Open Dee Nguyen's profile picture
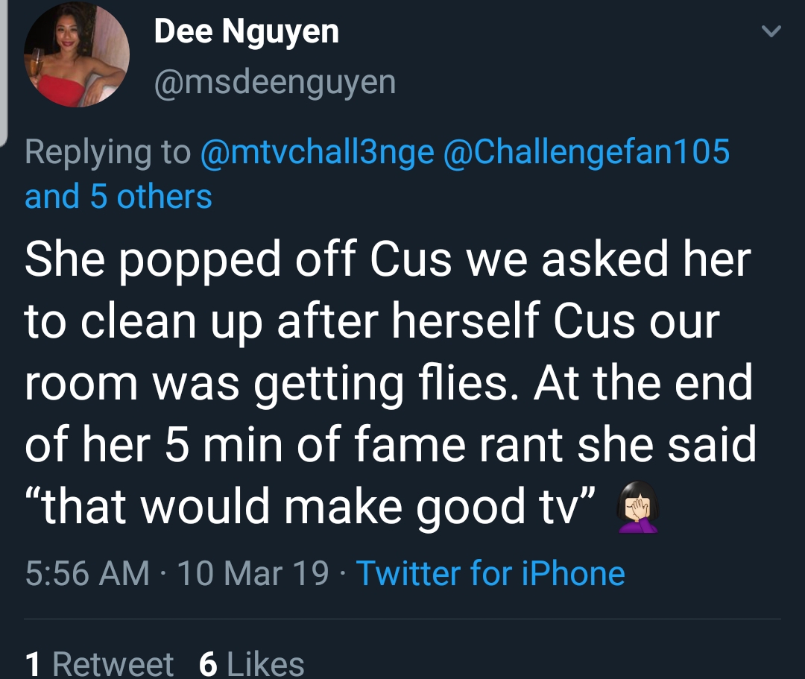This screenshot has width=805, height=679. click(77, 54)
